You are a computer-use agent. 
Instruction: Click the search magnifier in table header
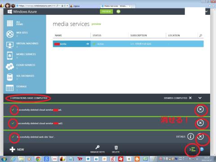pyautogui.click(x=201, y=36)
